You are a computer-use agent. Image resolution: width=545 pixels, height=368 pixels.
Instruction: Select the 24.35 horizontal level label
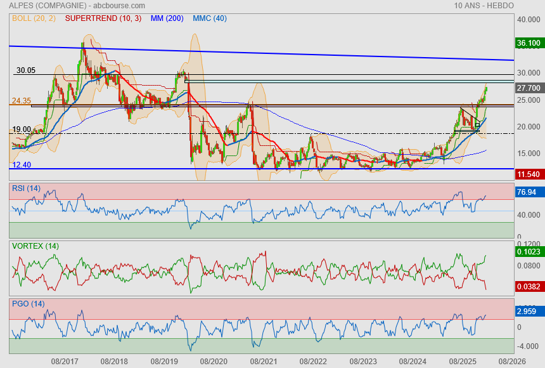[x=22, y=101]
